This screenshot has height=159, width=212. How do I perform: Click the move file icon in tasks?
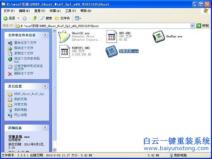pyautogui.click(x=10, y=48)
